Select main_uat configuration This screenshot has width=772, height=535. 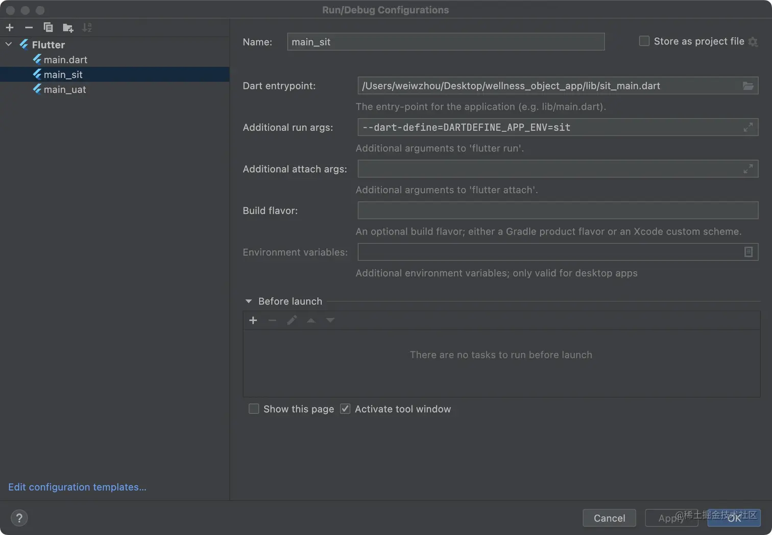click(x=65, y=89)
